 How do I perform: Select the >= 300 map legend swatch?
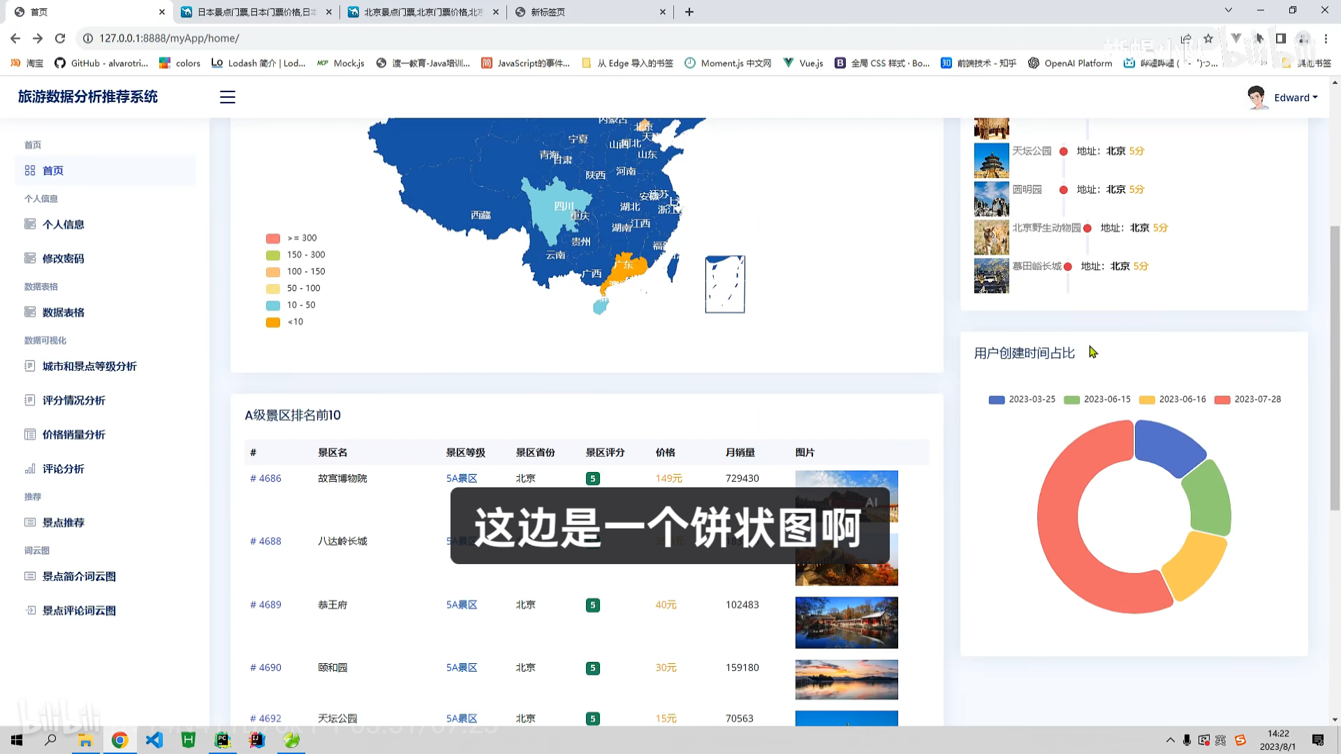(273, 238)
